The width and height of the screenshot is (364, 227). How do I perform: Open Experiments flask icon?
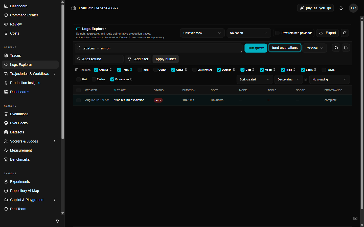tap(6, 182)
